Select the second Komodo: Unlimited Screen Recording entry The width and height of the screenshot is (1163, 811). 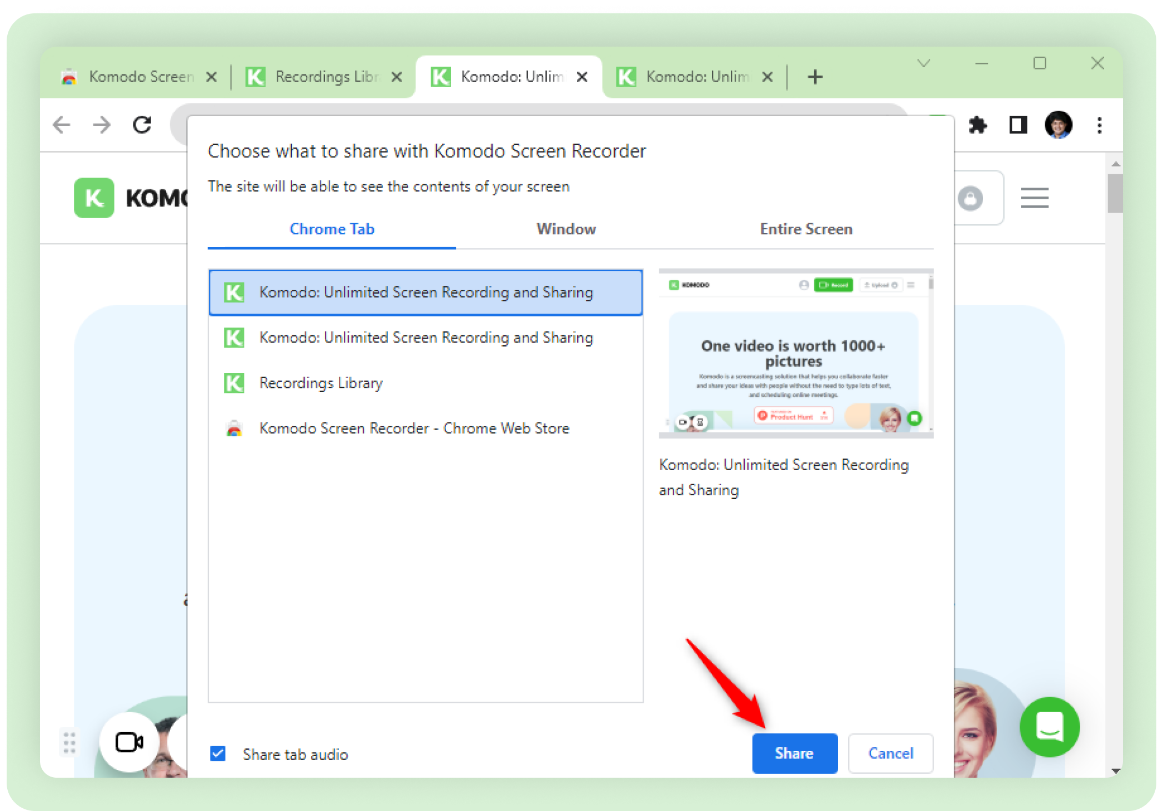coord(425,338)
